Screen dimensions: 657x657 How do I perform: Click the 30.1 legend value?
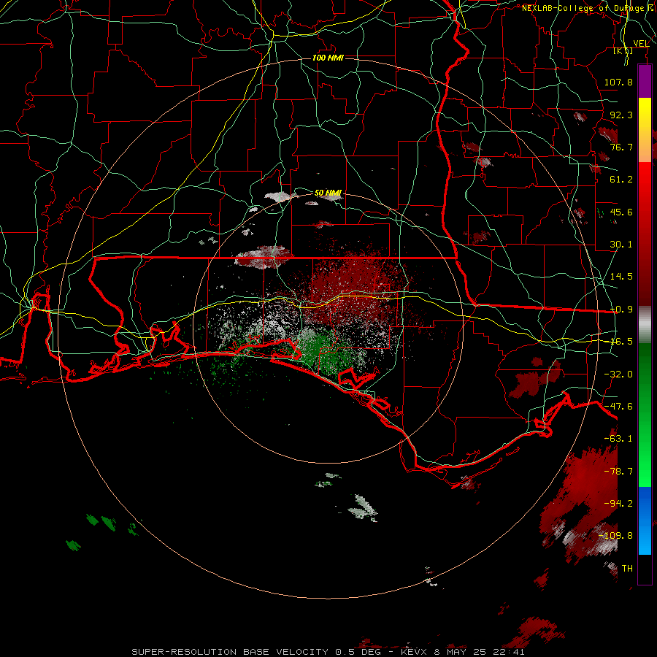(621, 245)
